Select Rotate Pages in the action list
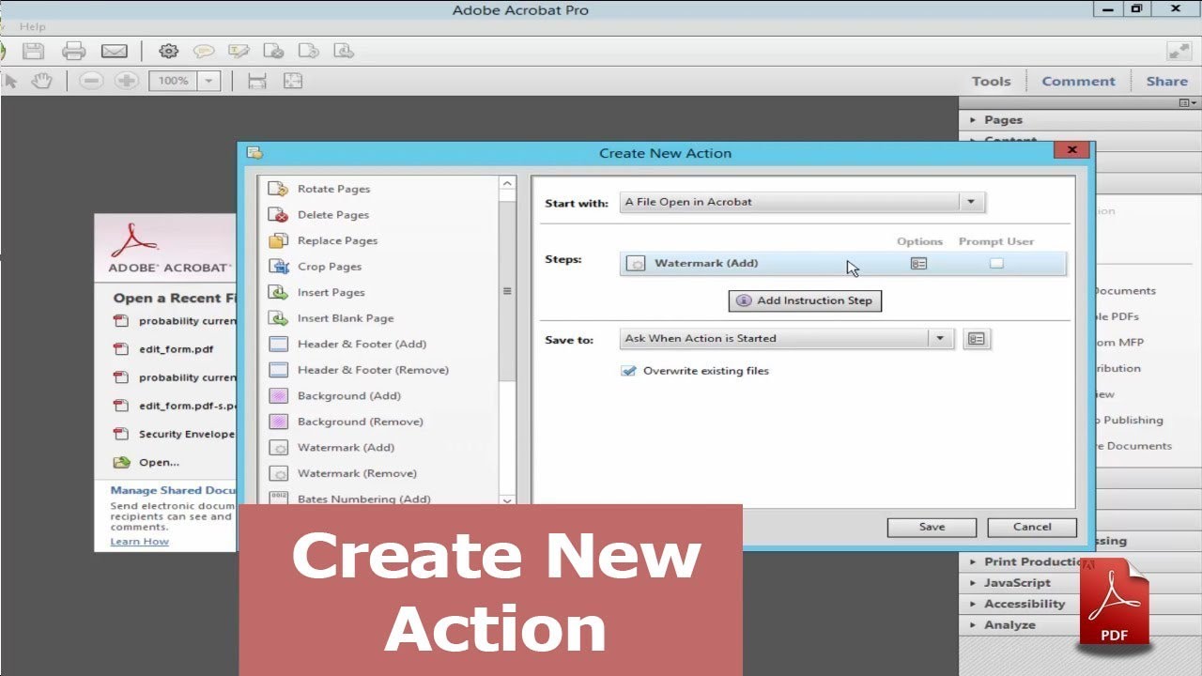Image resolution: width=1202 pixels, height=676 pixels. [333, 189]
